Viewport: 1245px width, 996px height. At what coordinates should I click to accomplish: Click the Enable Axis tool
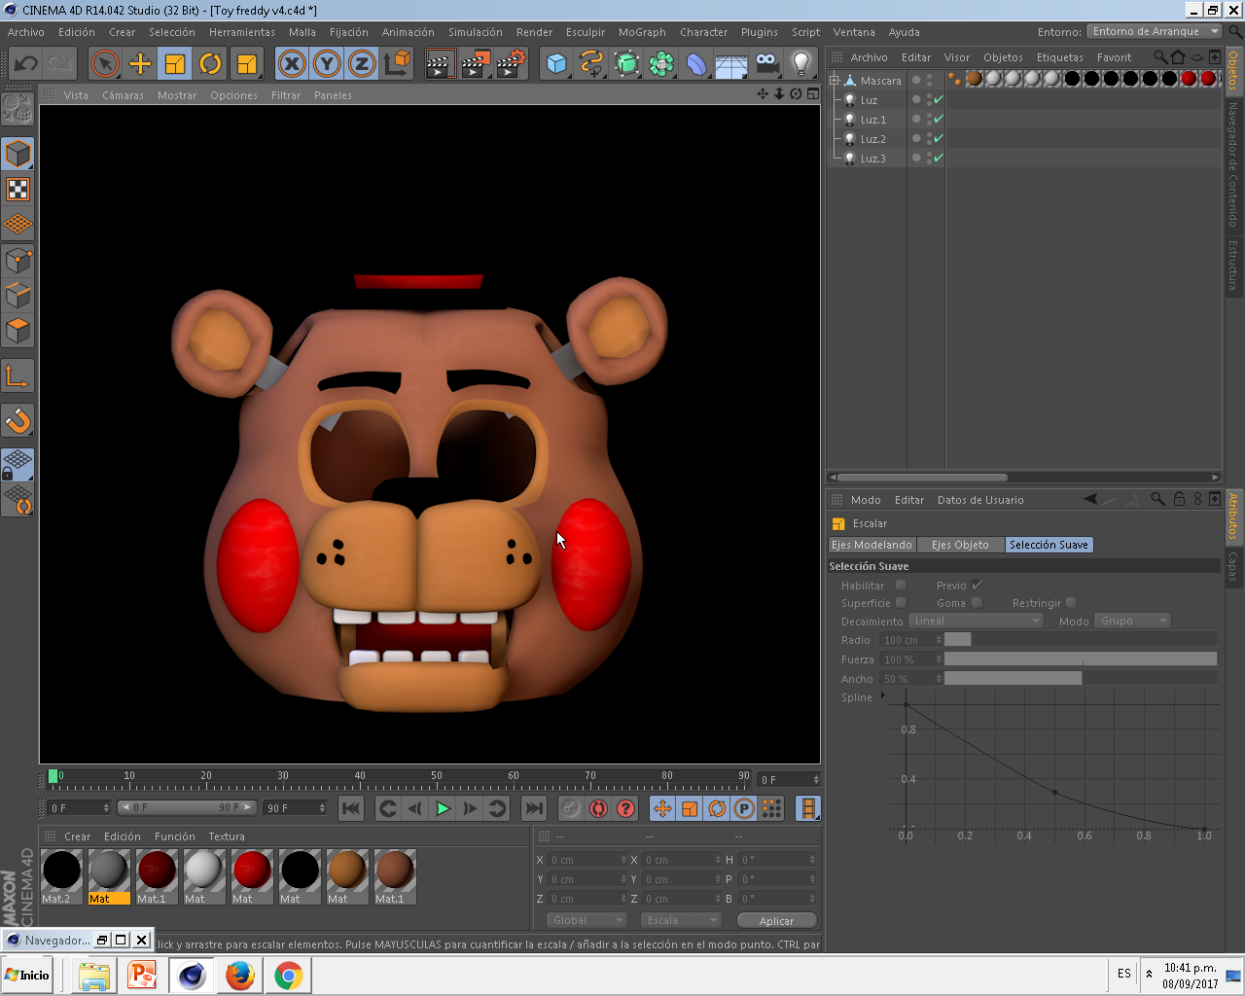click(18, 375)
